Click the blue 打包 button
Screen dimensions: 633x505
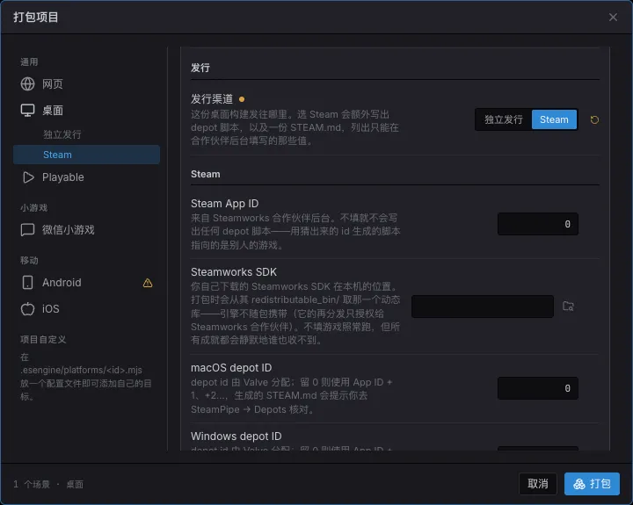pyautogui.click(x=592, y=484)
